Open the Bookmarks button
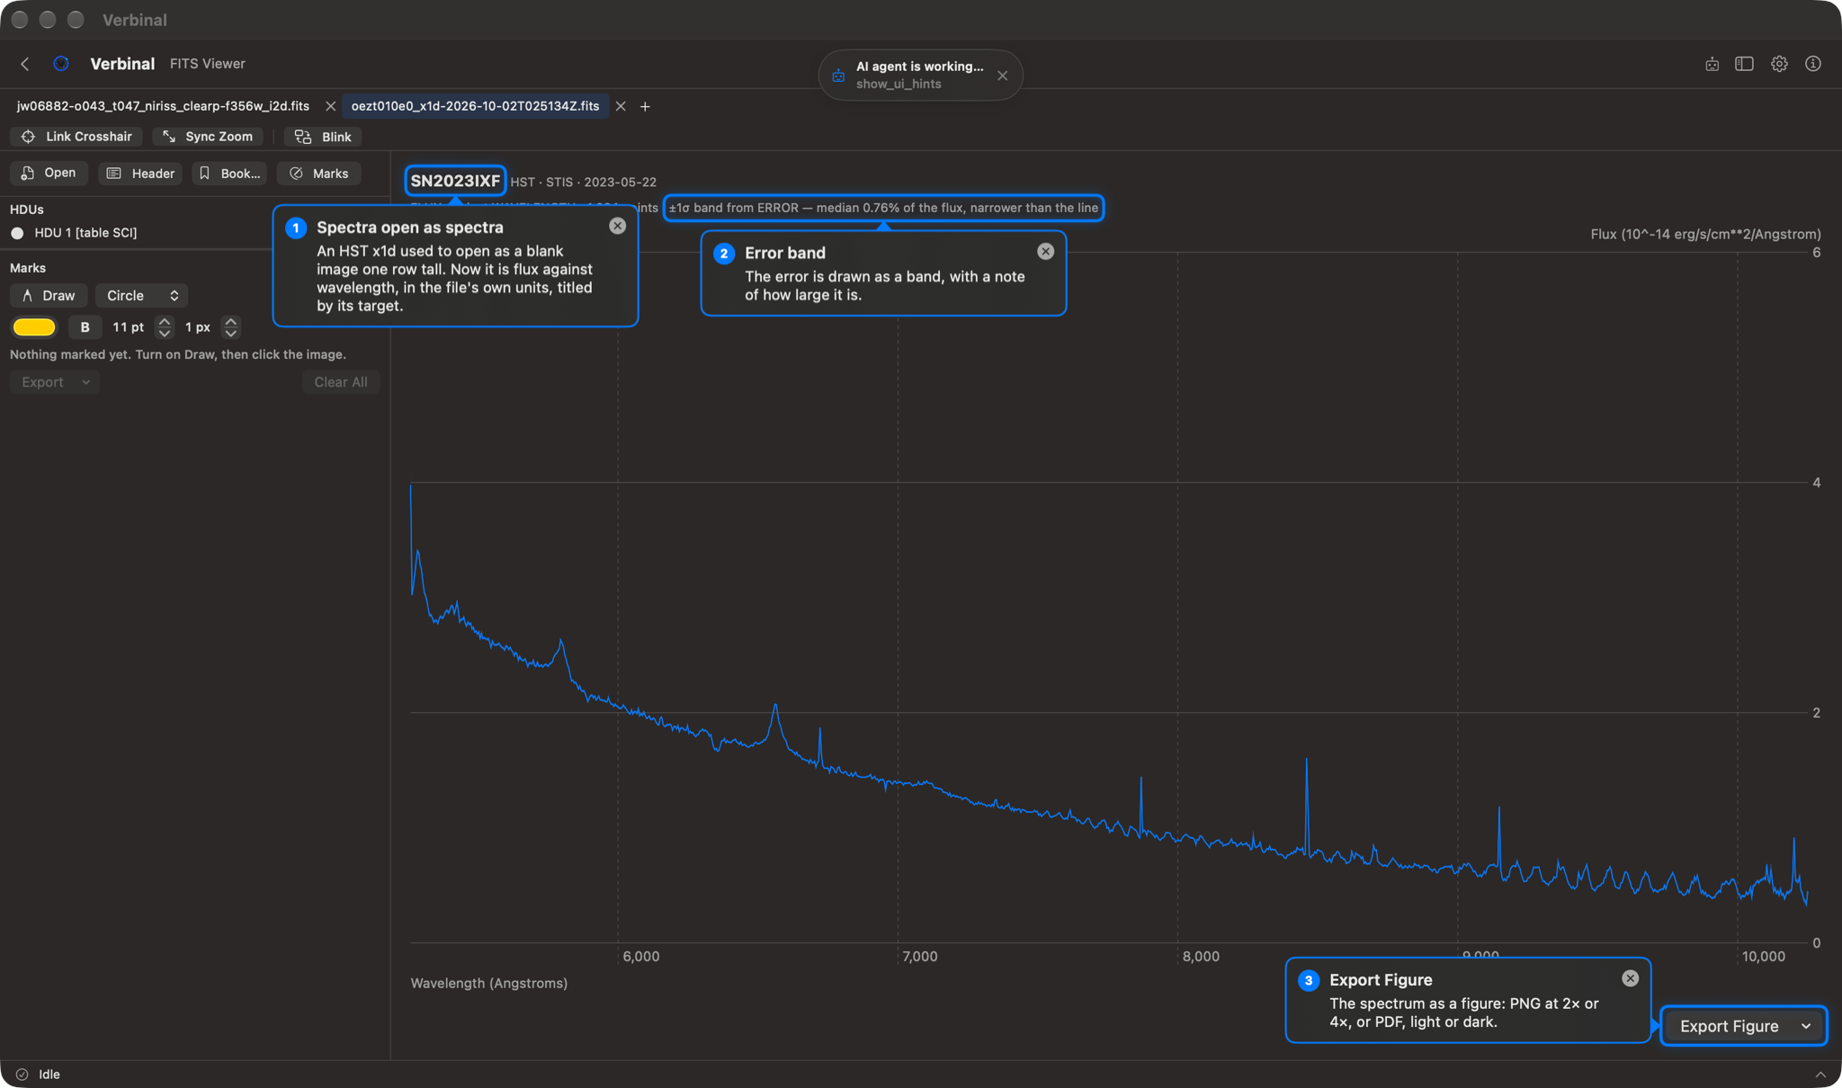The width and height of the screenshot is (1842, 1088). 229,174
